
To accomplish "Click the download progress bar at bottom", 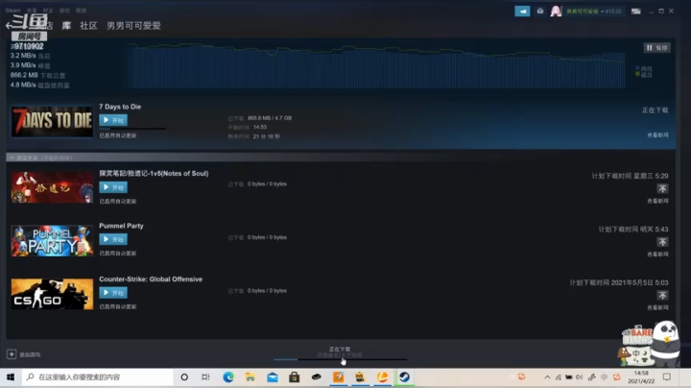I will click(340, 359).
